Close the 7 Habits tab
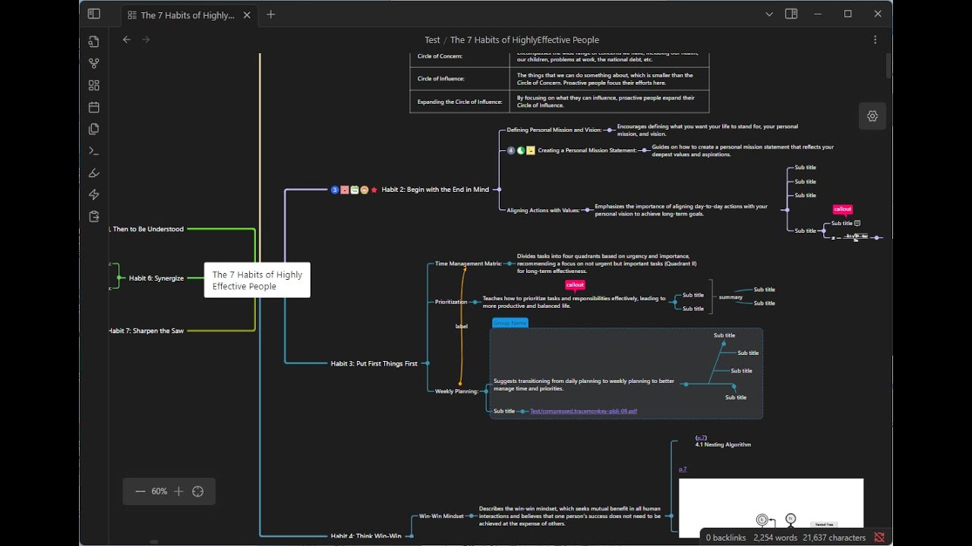Viewport: 972px width, 546px height. pos(247,14)
